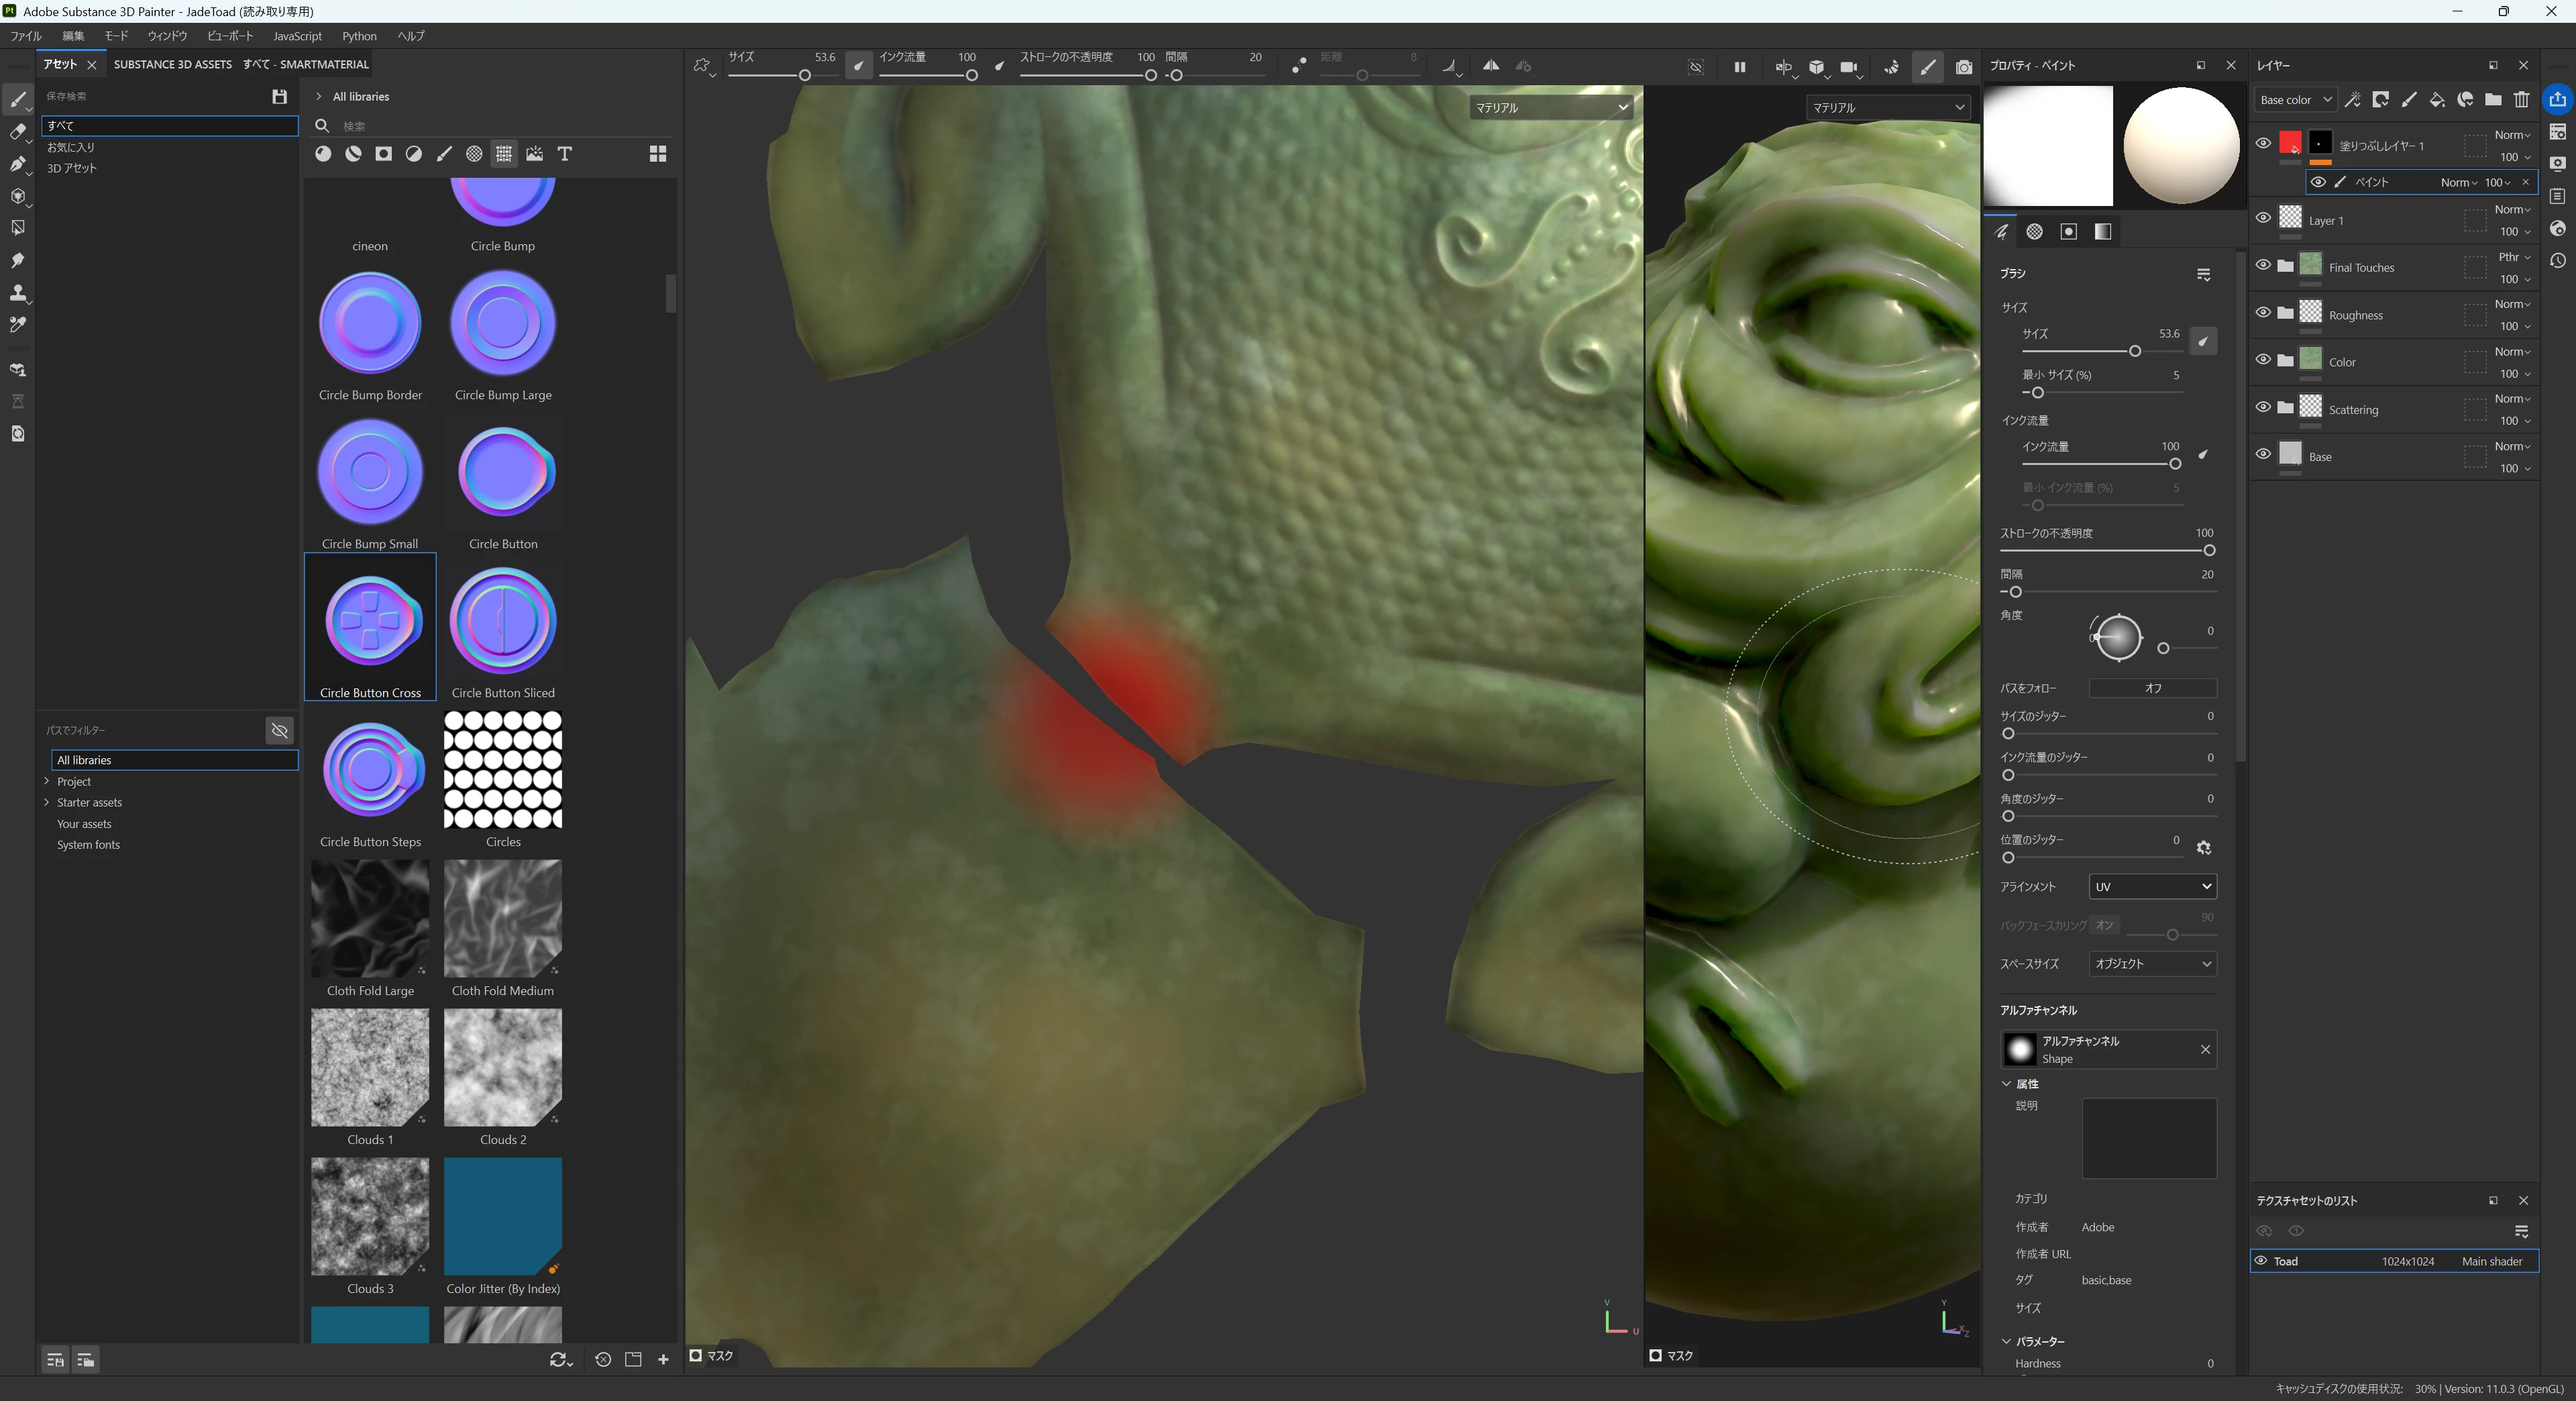Remove the Shape alpha channel
The width and height of the screenshot is (2576, 1401).
(2205, 1049)
